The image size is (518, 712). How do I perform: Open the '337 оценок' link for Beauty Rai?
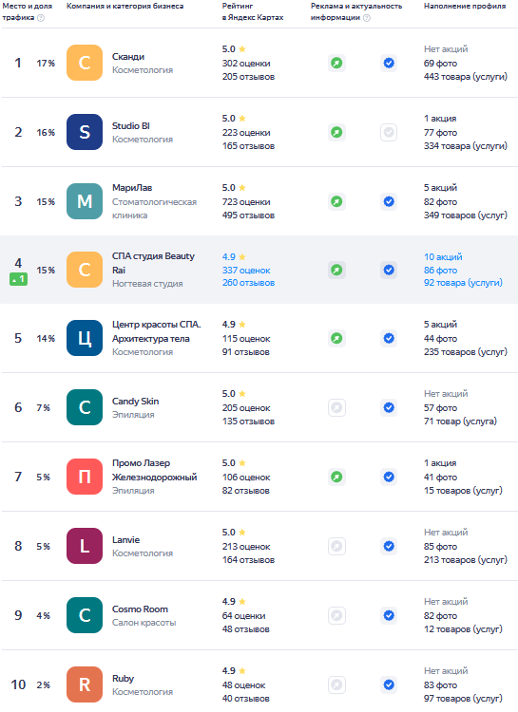pos(246,271)
